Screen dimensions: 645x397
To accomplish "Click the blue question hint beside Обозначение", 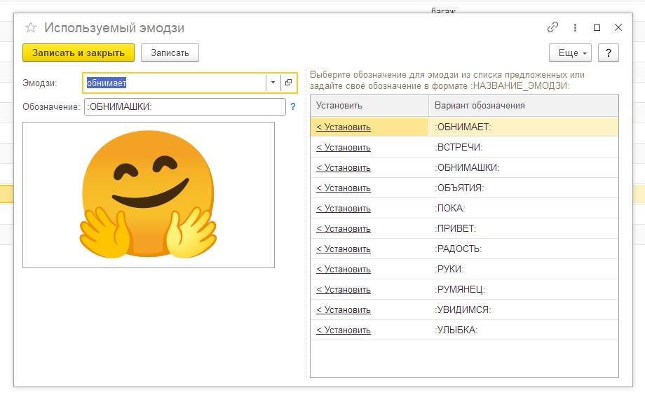I will 293,107.
